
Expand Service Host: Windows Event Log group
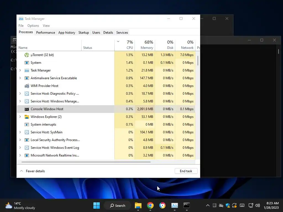click(x=20, y=148)
